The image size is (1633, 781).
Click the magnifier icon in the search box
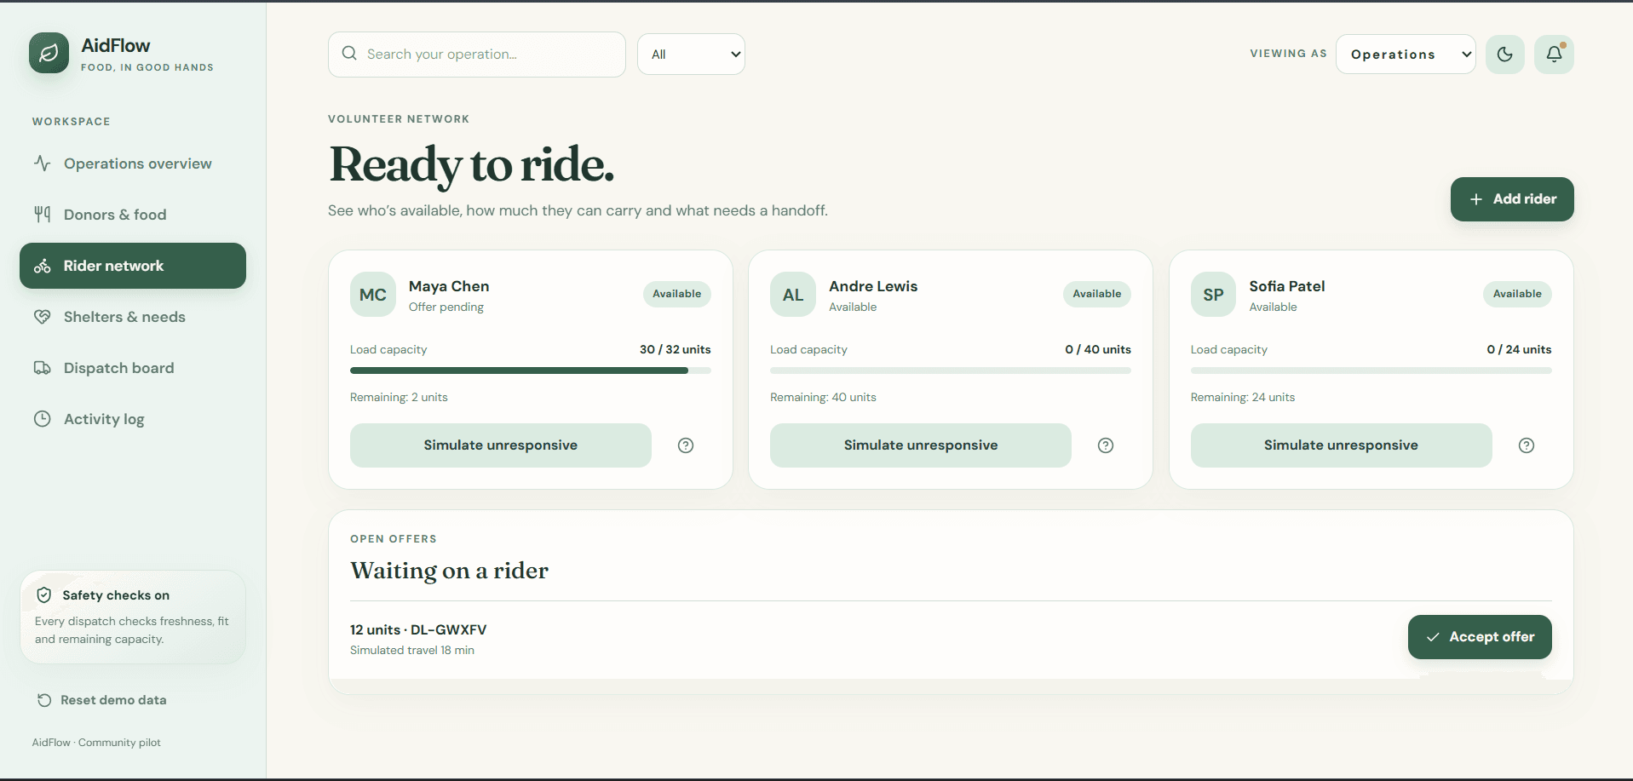pyautogui.click(x=349, y=54)
